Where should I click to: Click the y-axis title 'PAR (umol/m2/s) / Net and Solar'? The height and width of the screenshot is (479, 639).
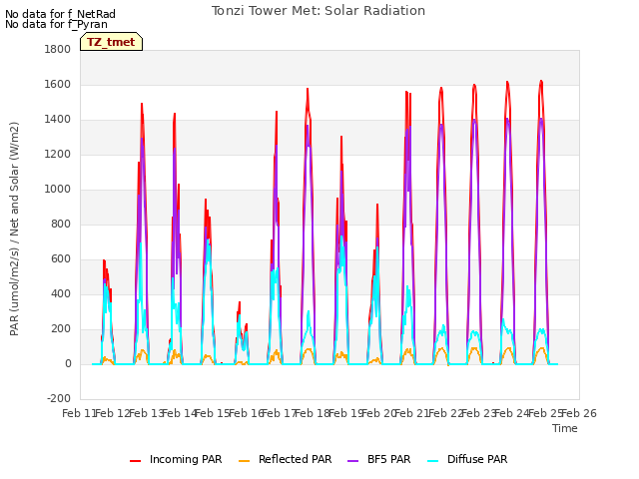pyautogui.click(x=14, y=229)
